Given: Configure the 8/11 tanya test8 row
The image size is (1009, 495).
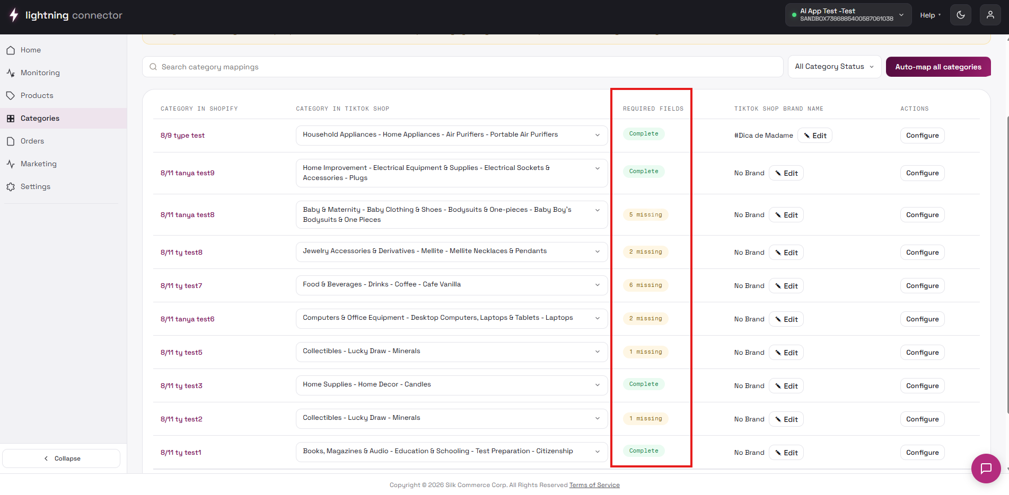Looking at the screenshot, I should coord(922,215).
